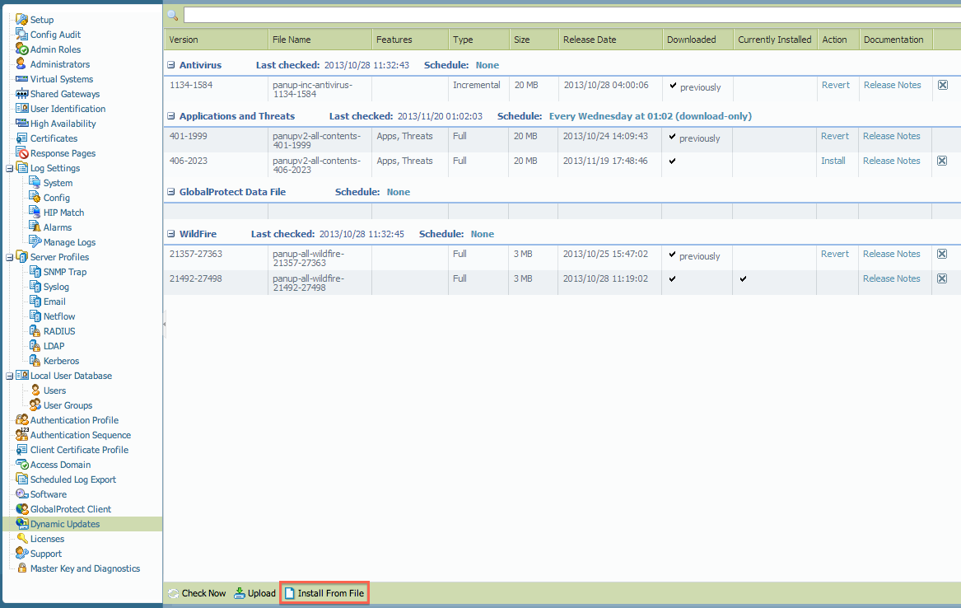Delete the 406-2023 Applications and Threats entry

point(943,161)
